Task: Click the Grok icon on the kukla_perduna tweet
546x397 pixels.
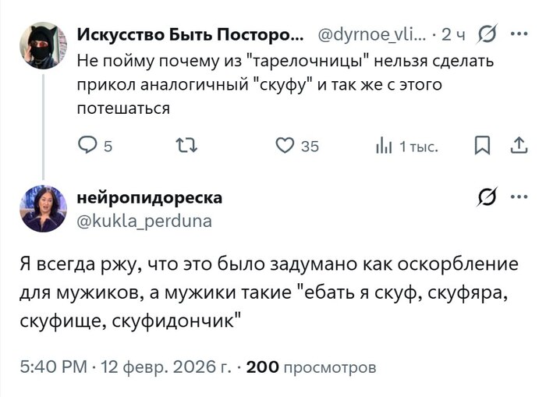Action: [x=488, y=197]
